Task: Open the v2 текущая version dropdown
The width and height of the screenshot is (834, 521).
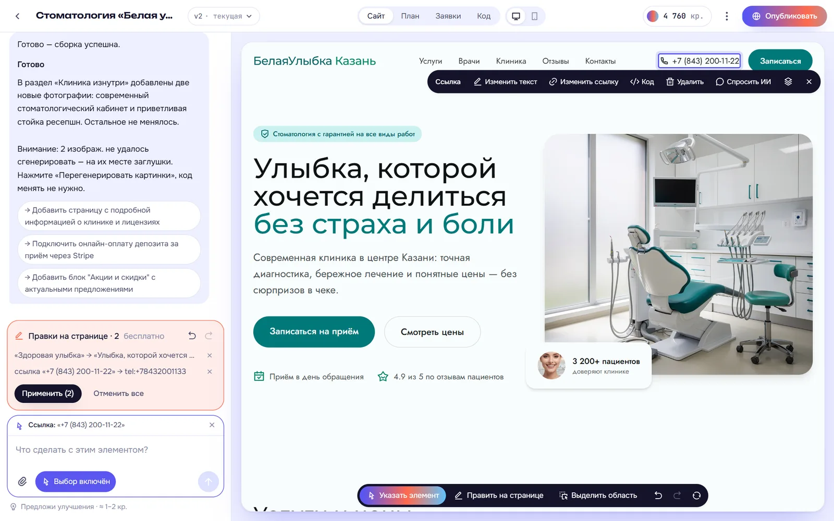Action: (x=224, y=16)
